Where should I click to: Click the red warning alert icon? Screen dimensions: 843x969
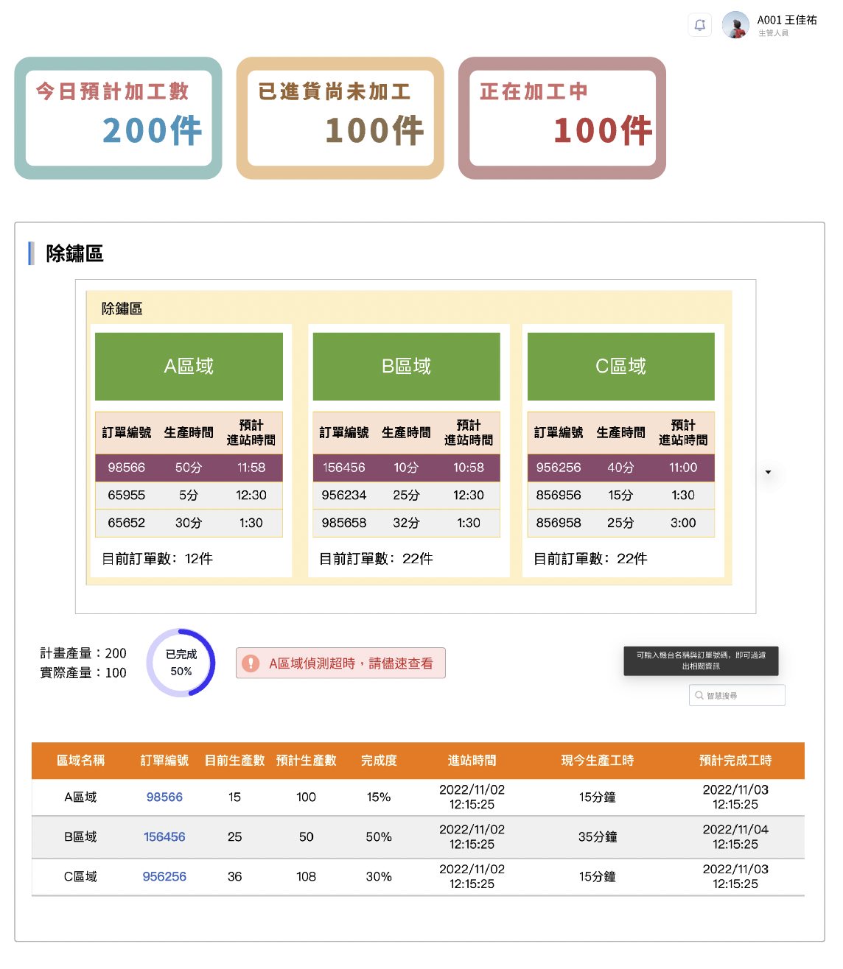[251, 663]
